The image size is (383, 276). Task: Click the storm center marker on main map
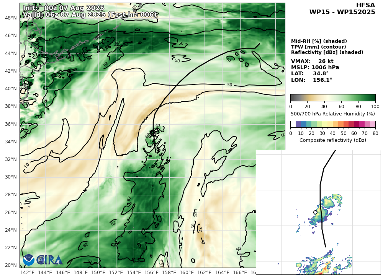[155, 134]
